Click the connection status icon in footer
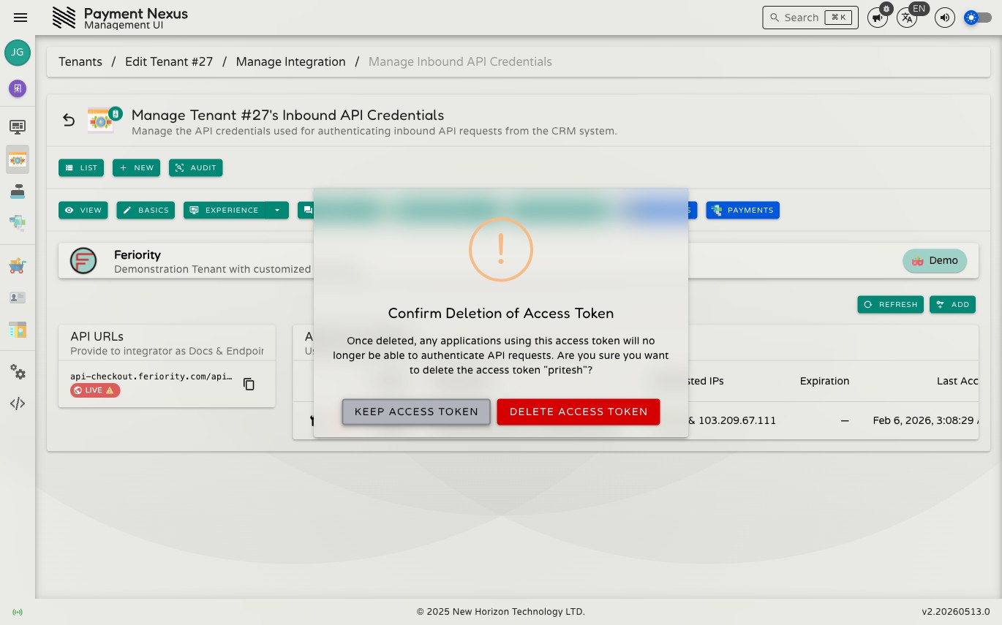The height and width of the screenshot is (625, 1002). click(x=18, y=612)
